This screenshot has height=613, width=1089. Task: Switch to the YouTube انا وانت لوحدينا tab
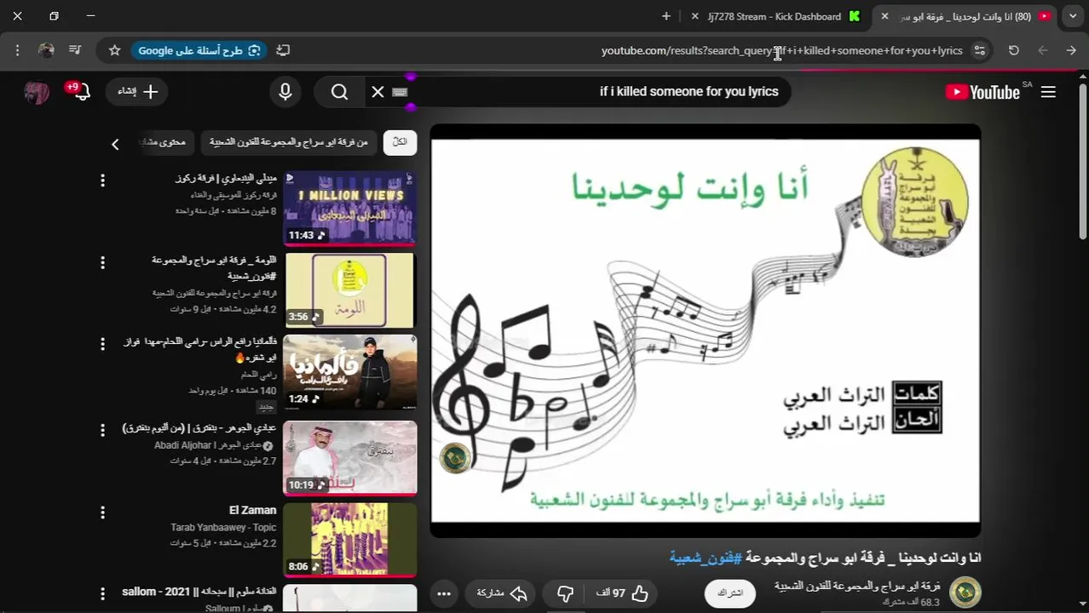pos(967,16)
